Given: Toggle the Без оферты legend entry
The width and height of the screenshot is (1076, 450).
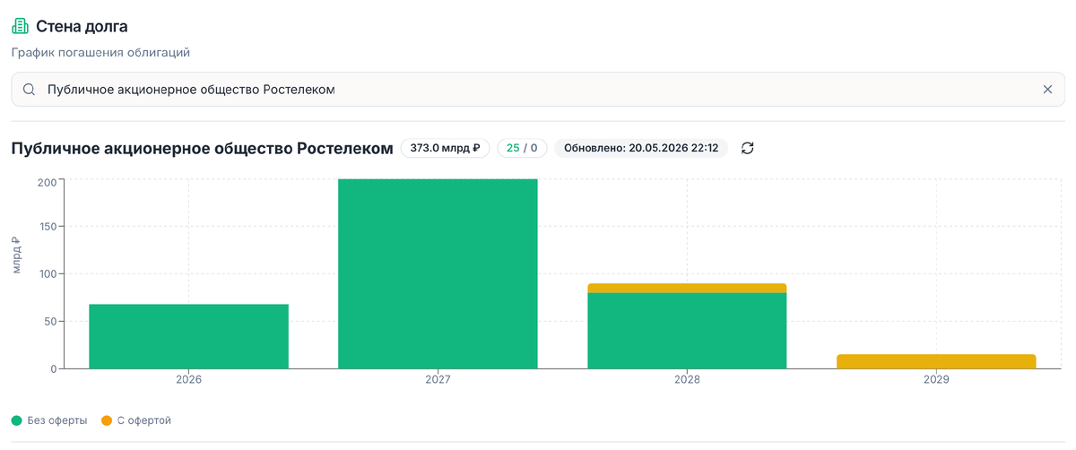Looking at the screenshot, I should (49, 420).
